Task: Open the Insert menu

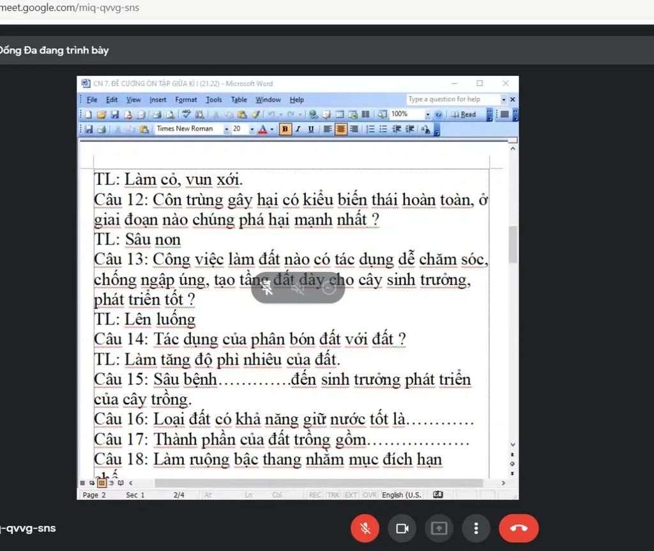Action: 158,100
